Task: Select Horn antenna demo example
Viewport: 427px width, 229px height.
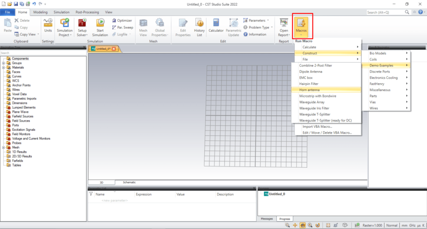Action: (326, 90)
